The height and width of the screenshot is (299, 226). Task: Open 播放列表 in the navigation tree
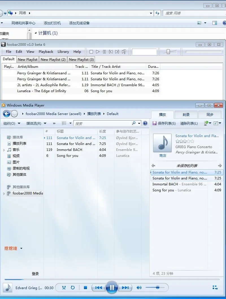[x=19, y=143]
